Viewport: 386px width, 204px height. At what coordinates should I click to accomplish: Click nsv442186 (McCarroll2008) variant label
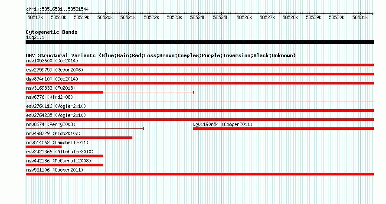coord(59,161)
